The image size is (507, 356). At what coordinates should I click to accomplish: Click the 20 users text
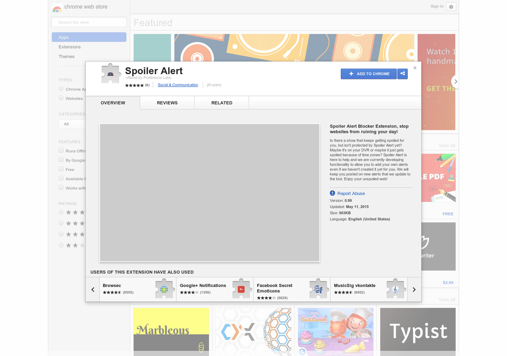pyautogui.click(x=214, y=85)
